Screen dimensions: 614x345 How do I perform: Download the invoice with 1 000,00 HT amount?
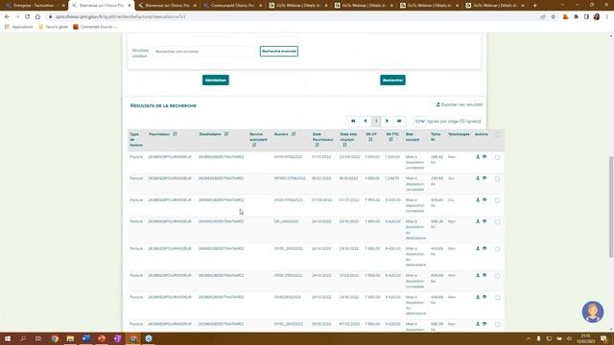coord(478,157)
